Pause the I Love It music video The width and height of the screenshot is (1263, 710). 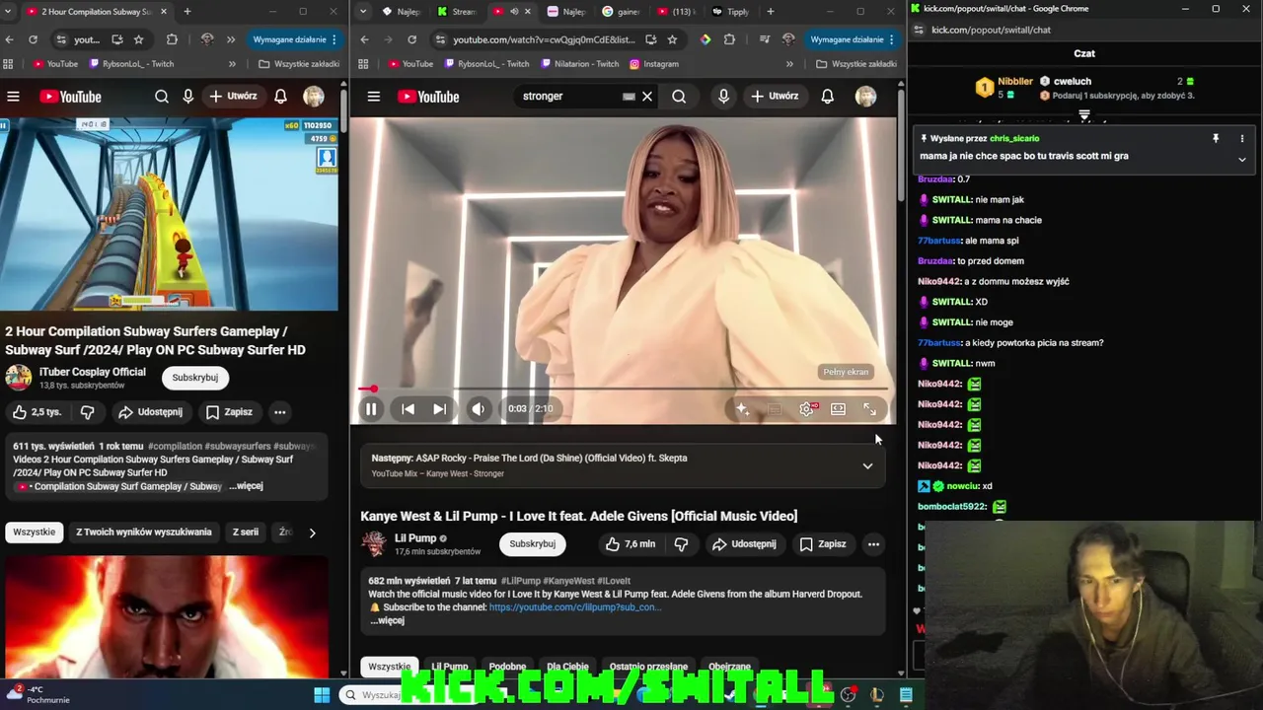point(371,409)
